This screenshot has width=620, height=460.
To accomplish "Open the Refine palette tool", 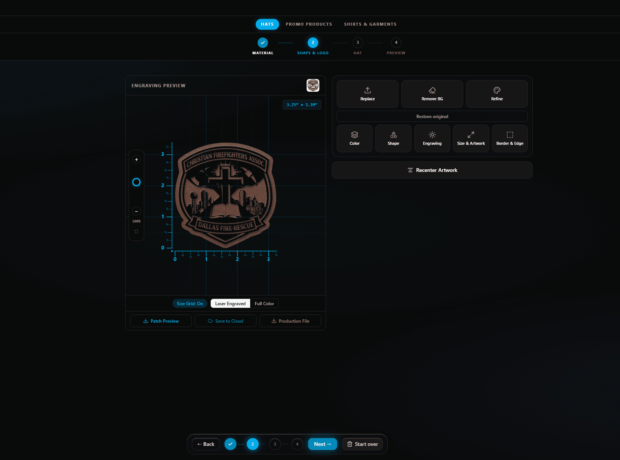I will (497, 94).
